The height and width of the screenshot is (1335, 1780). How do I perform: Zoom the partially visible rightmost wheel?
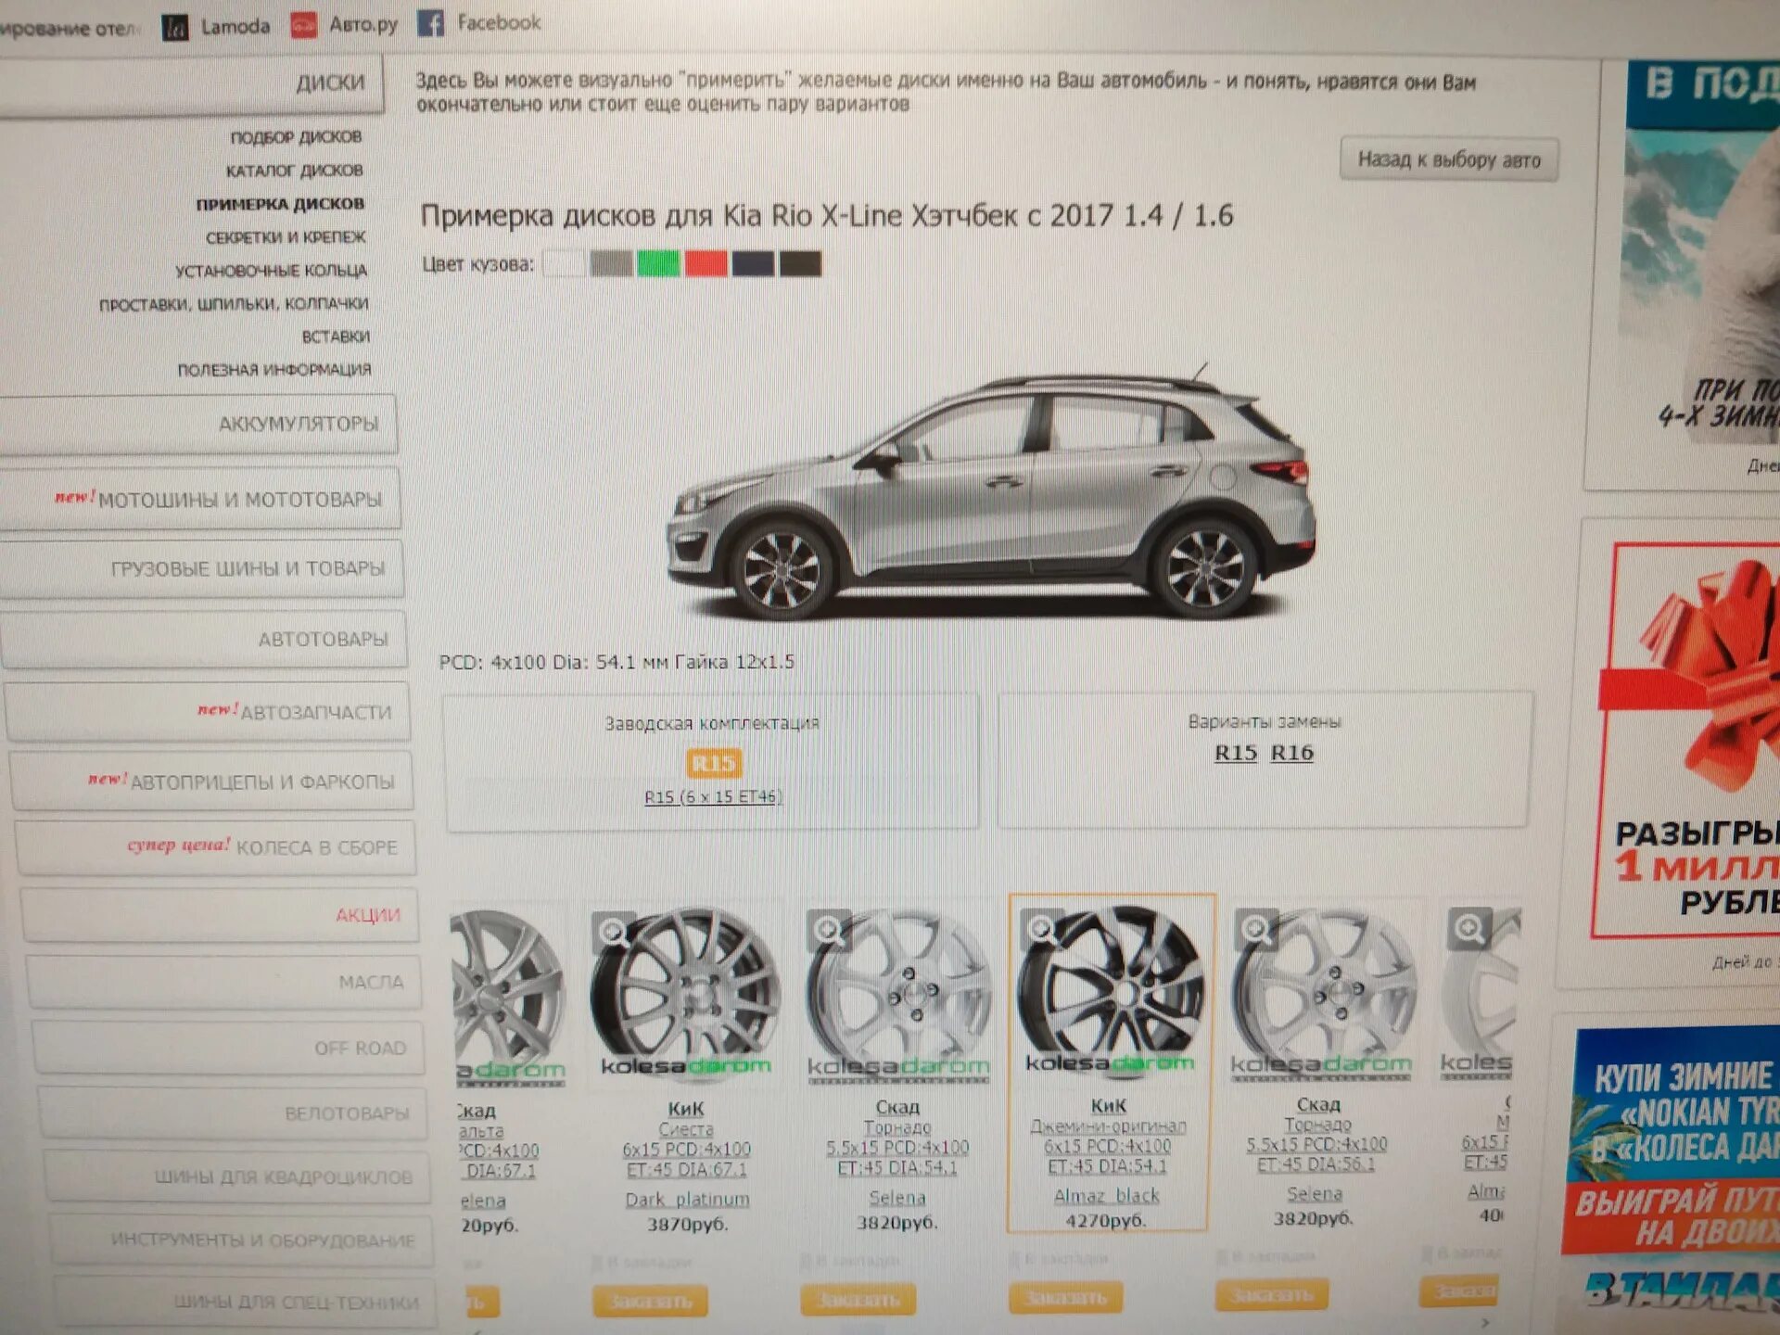pyautogui.click(x=1470, y=927)
